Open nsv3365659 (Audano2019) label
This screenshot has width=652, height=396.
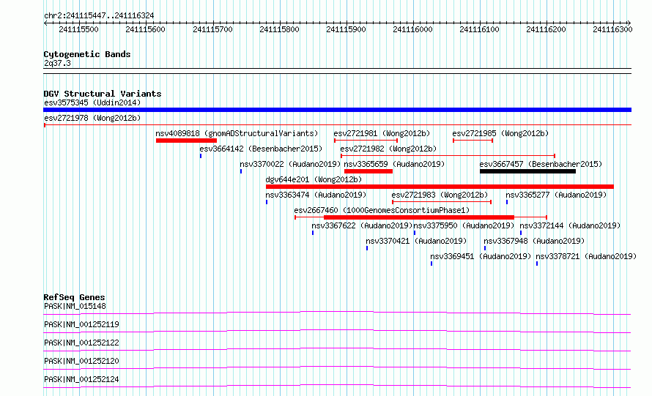pos(394,164)
